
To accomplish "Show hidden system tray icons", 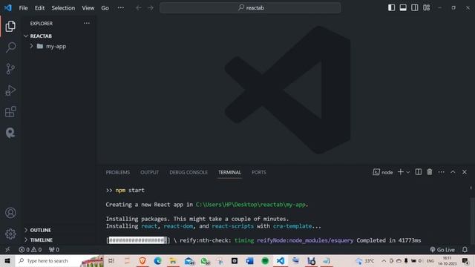I will (x=384, y=260).
